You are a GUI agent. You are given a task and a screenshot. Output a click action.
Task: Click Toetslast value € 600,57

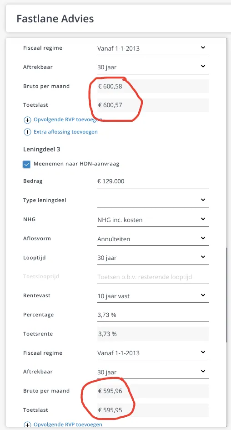(153, 105)
